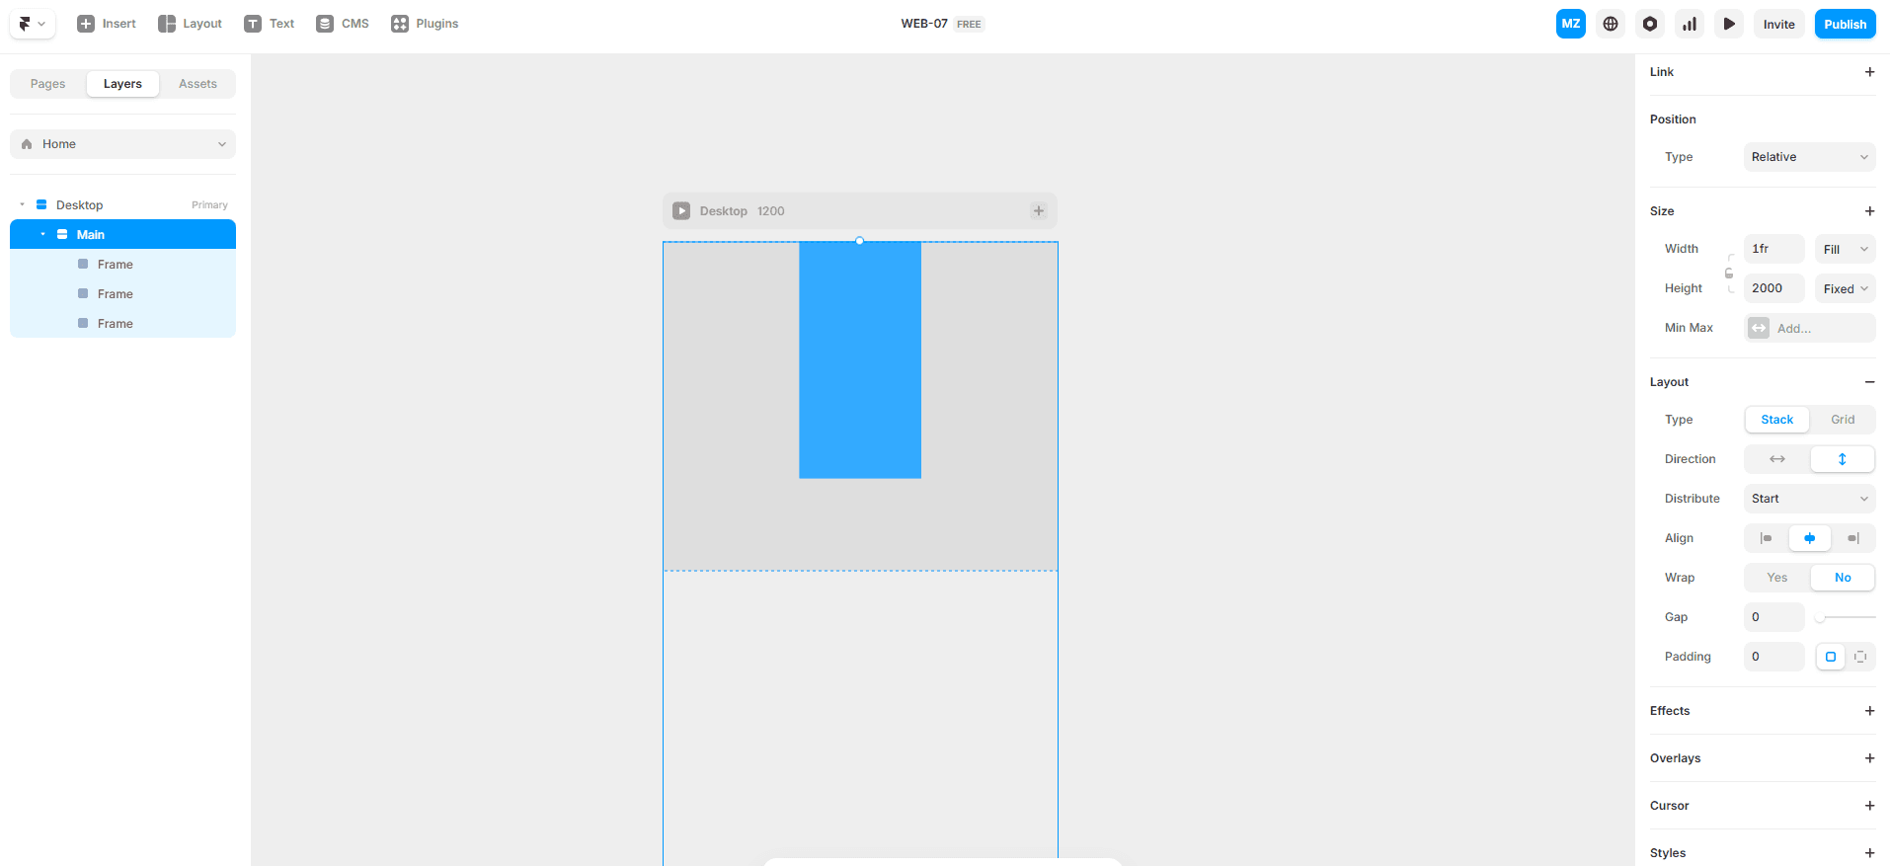Open the Layout tool
Viewport: 1890px width, 866px height.
[x=190, y=24]
